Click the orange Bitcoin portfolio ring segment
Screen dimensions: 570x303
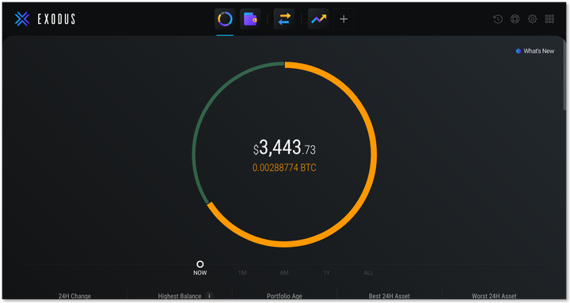(x=374, y=154)
